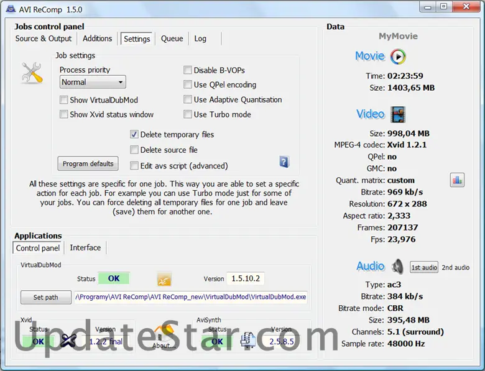485x371 pixels.
Task: Click the Xvid OK status indicator
Action: (x=39, y=342)
